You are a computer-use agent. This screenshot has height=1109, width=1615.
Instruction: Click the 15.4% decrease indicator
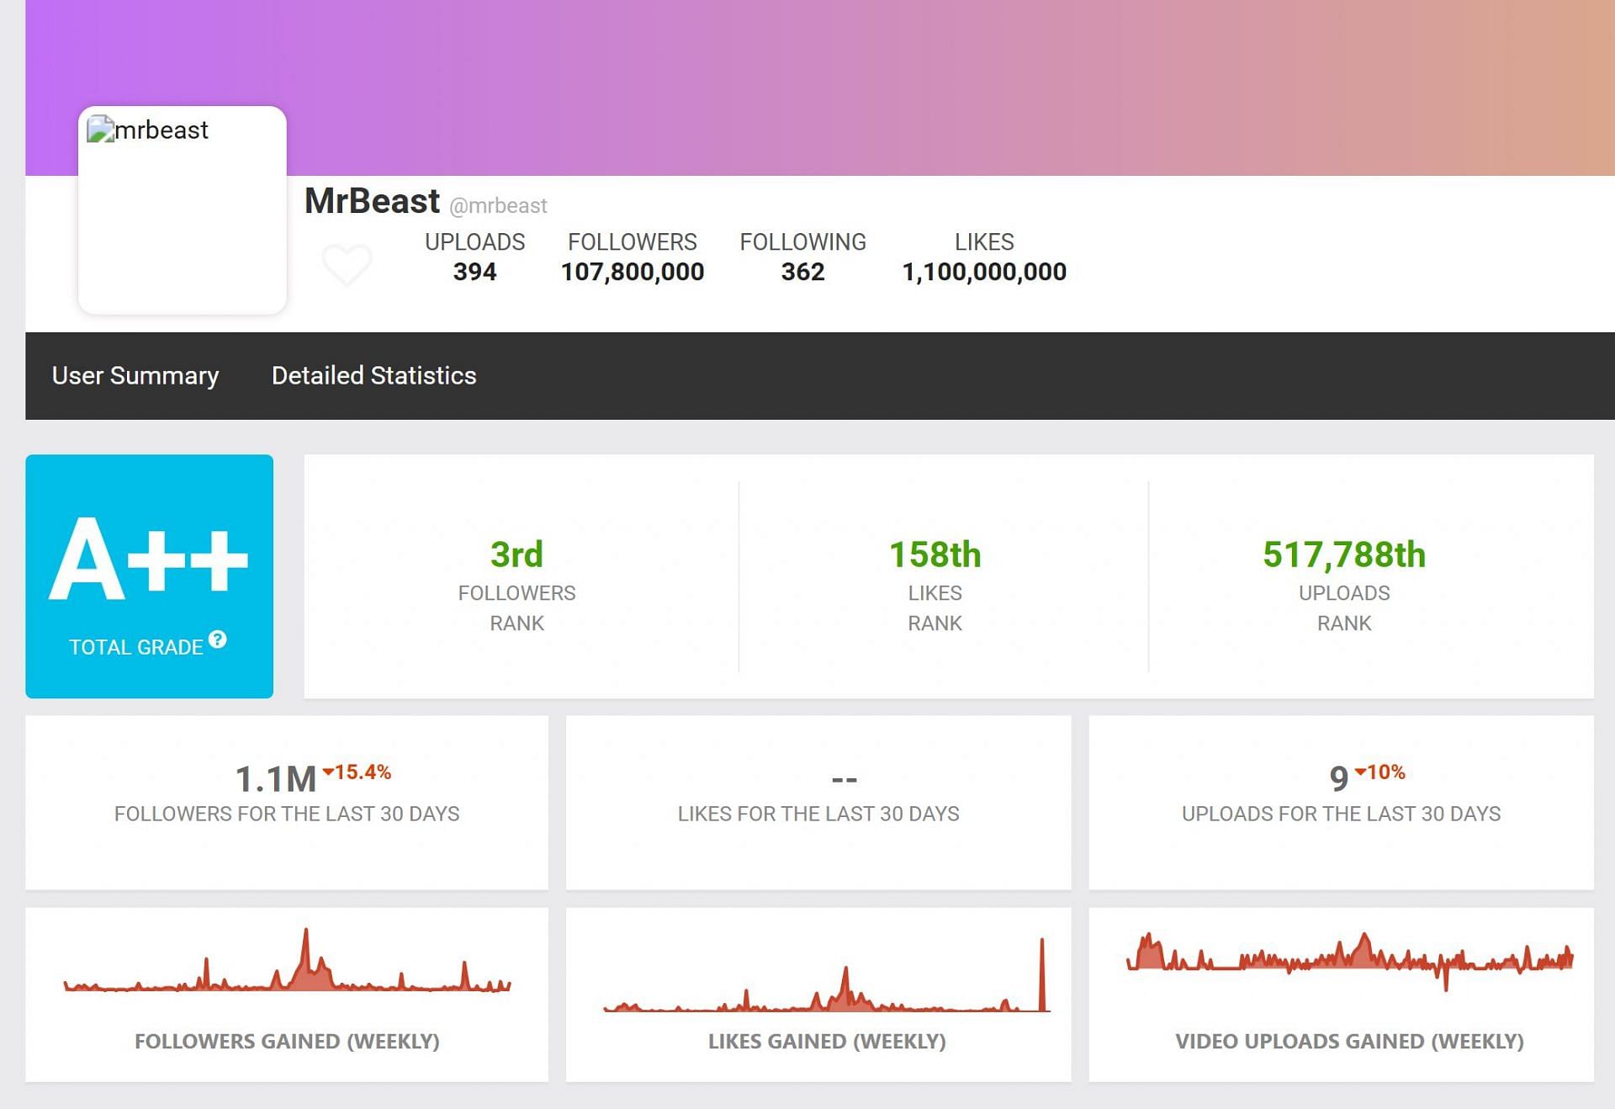357,772
